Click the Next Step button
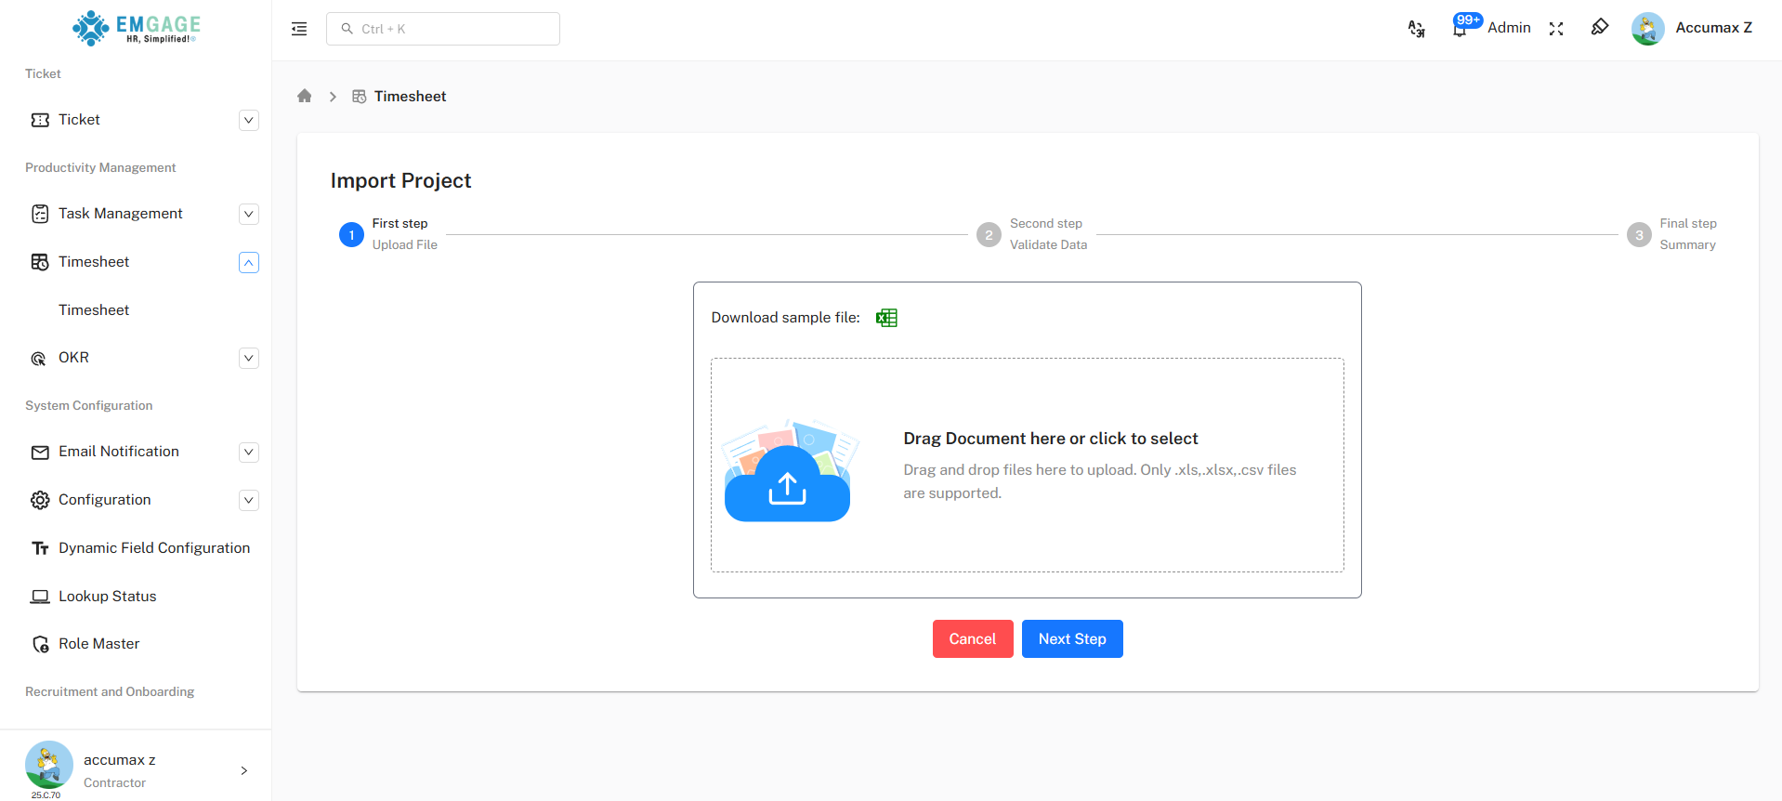The width and height of the screenshot is (1782, 801). click(x=1072, y=639)
